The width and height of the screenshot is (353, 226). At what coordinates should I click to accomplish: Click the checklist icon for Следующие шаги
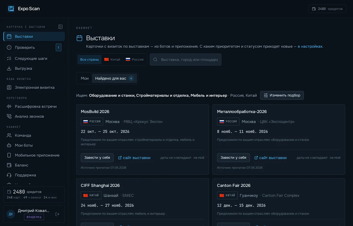9,58
